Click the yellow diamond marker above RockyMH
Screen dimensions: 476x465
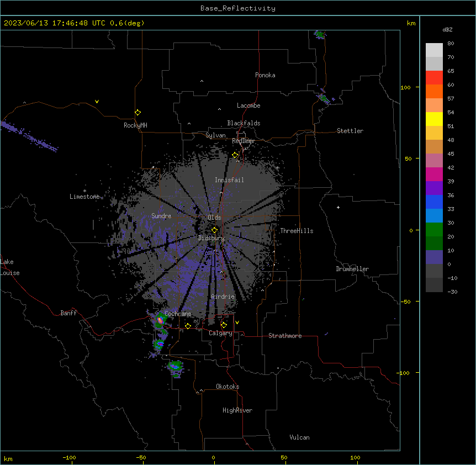(x=137, y=113)
